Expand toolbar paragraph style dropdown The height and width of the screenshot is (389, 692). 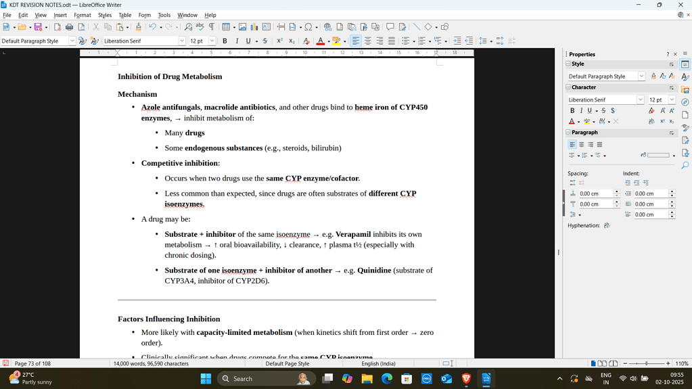(x=72, y=41)
